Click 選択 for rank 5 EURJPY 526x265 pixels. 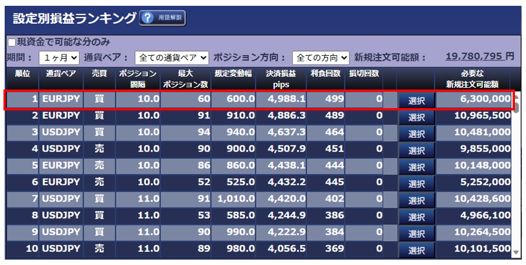(x=416, y=167)
